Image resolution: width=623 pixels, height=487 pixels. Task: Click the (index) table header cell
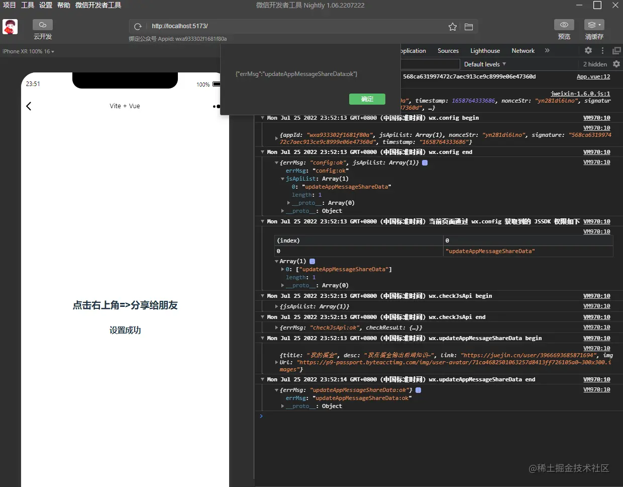tap(359, 240)
